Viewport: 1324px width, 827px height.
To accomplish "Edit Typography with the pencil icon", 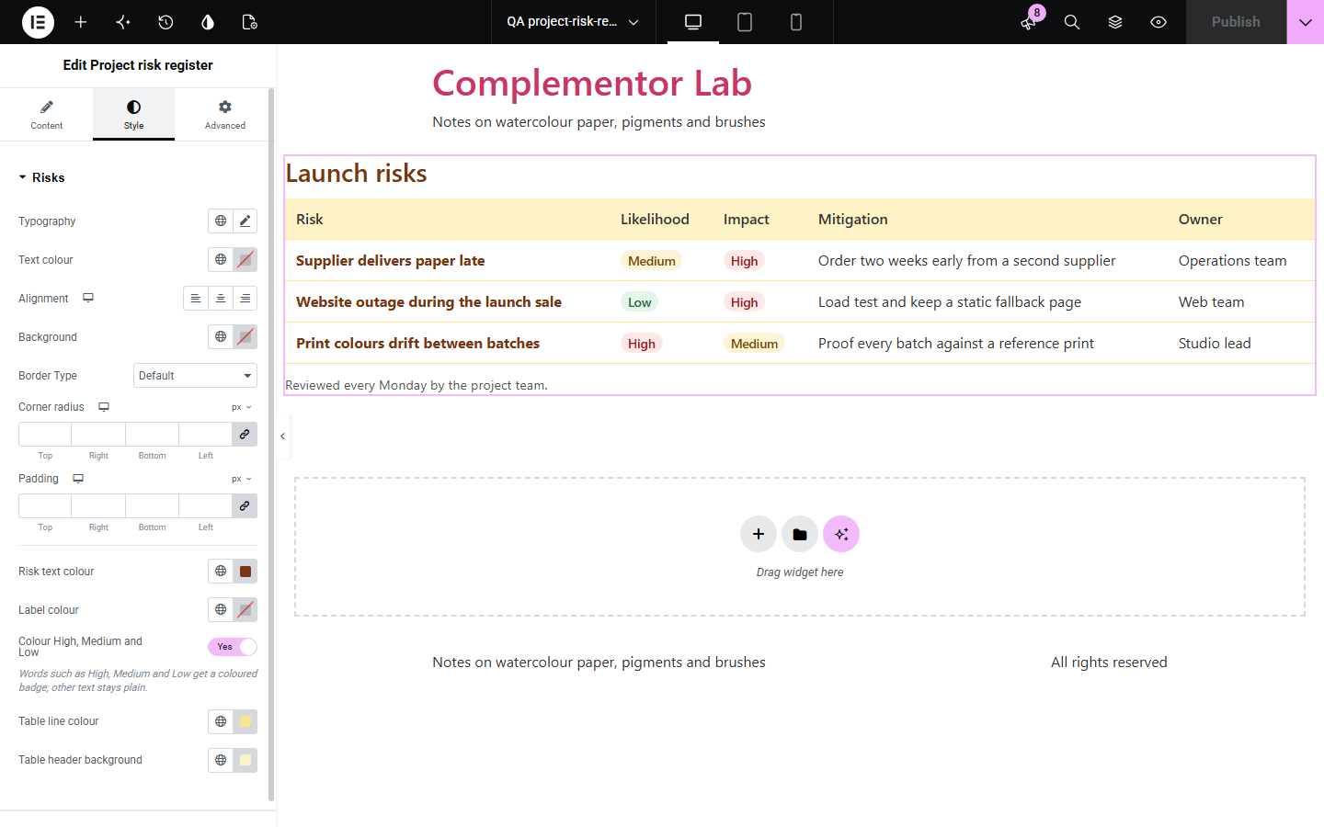I will 245,221.
